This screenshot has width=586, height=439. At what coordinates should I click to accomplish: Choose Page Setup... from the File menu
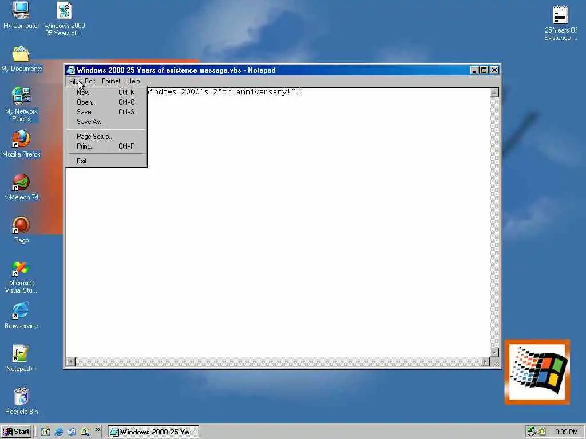point(106,137)
